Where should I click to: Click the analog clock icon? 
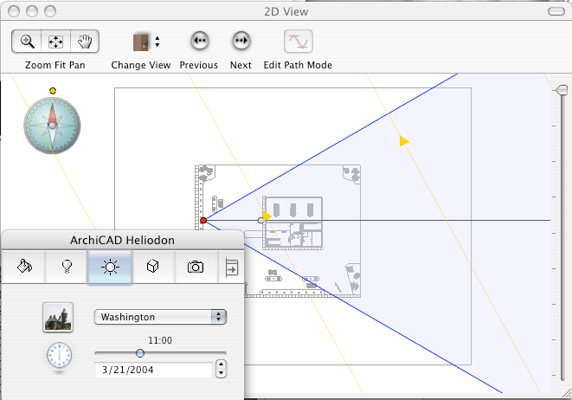[x=59, y=355]
